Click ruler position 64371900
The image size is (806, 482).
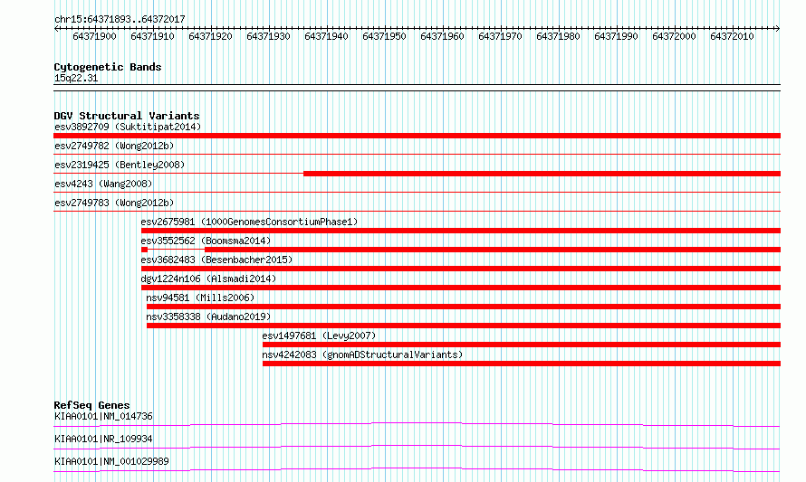pyautogui.click(x=94, y=36)
